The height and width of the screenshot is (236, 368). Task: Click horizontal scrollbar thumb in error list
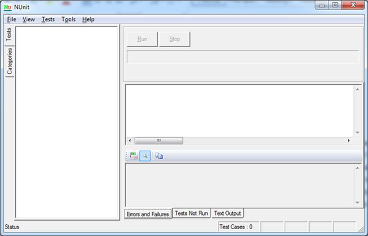tap(159, 141)
